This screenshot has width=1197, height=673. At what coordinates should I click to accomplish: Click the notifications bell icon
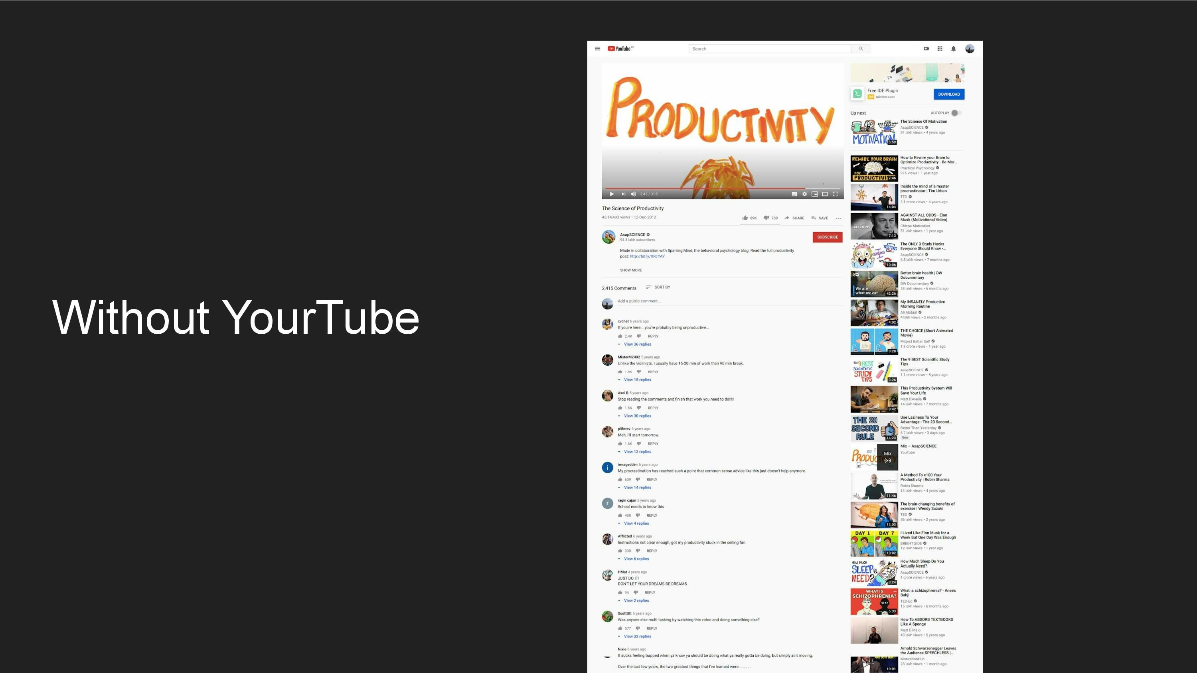coord(953,49)
